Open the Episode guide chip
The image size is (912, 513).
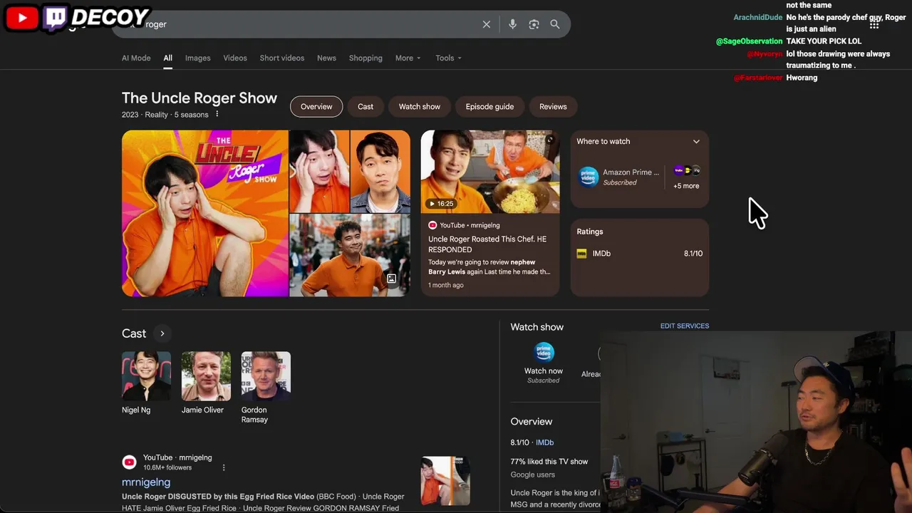click(x=489, y=107)
